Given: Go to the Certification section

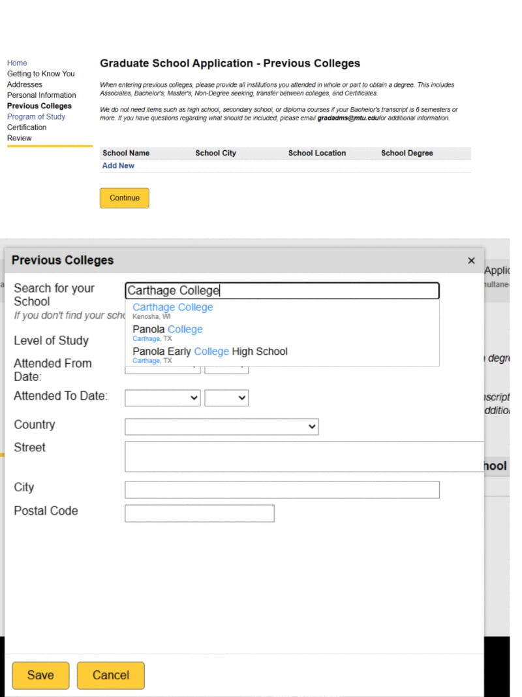Looking at the screenshot, I should click(x=26, y=127).
